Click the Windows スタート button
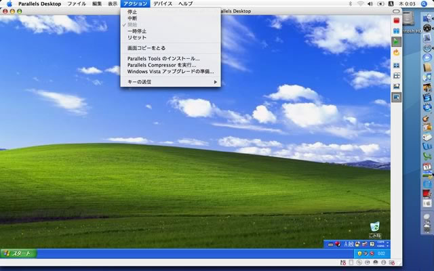Image resolution: width=434 pixels, height=271 pixels. [x=18, y=253]
